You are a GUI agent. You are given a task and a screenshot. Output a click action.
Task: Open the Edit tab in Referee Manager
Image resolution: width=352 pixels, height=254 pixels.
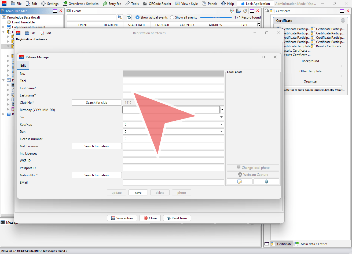click(23, 66)
